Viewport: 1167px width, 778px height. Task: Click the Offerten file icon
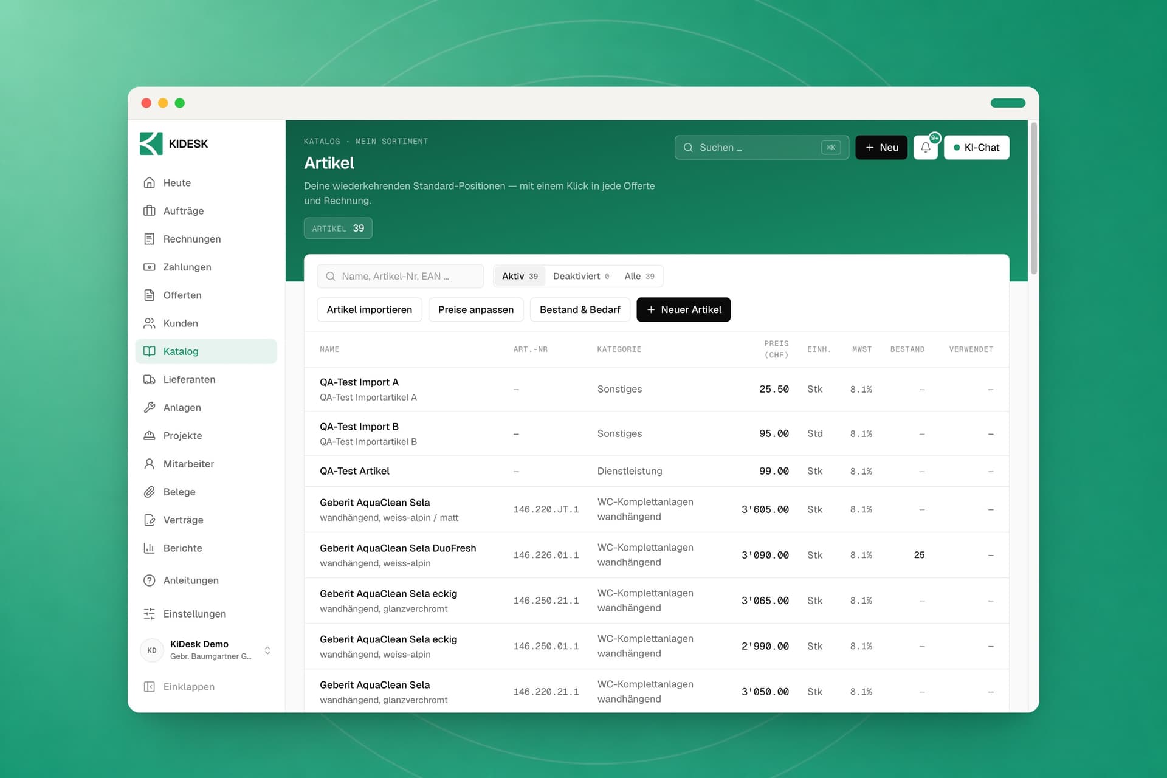(x=149, y=295)
